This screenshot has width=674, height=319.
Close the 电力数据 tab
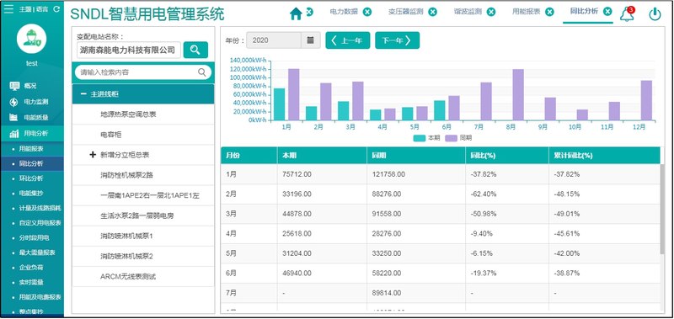tap(367, 12)
